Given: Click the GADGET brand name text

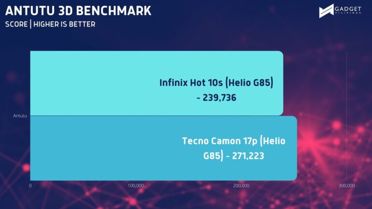Looking at the screenshot, I should 348,9.
